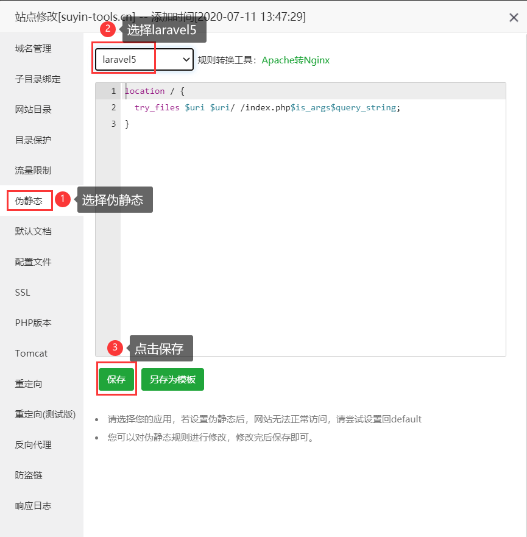
Task: Open the SSL tab
Action: click(23, 293)
